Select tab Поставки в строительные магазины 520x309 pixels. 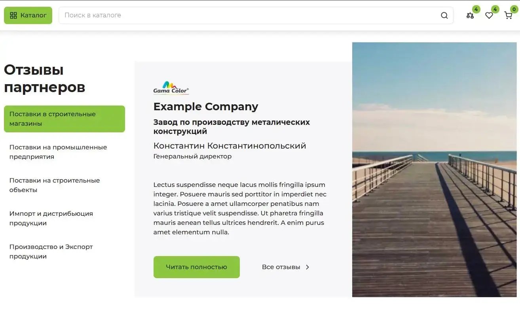[65, 119]
